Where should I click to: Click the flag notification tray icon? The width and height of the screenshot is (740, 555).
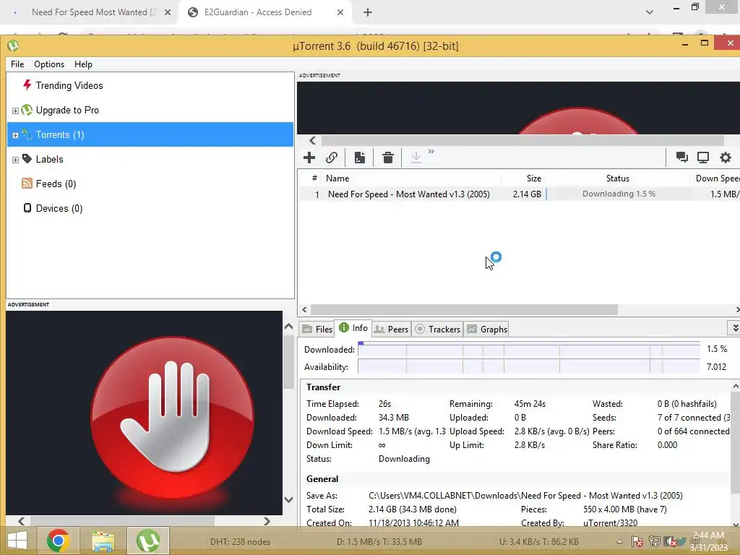click(x=637, y=541)
